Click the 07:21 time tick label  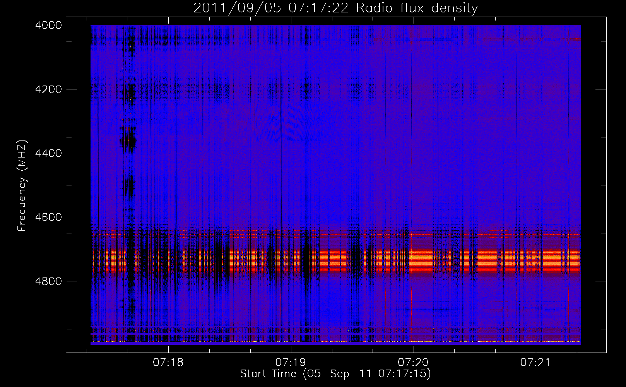(x=535, y=363)
